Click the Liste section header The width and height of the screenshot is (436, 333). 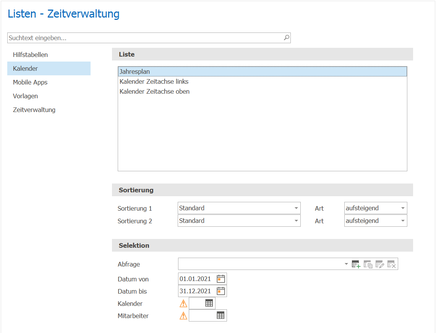pos(263,54)
